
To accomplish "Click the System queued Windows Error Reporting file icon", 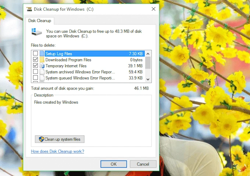I will (x=42, y=78).
